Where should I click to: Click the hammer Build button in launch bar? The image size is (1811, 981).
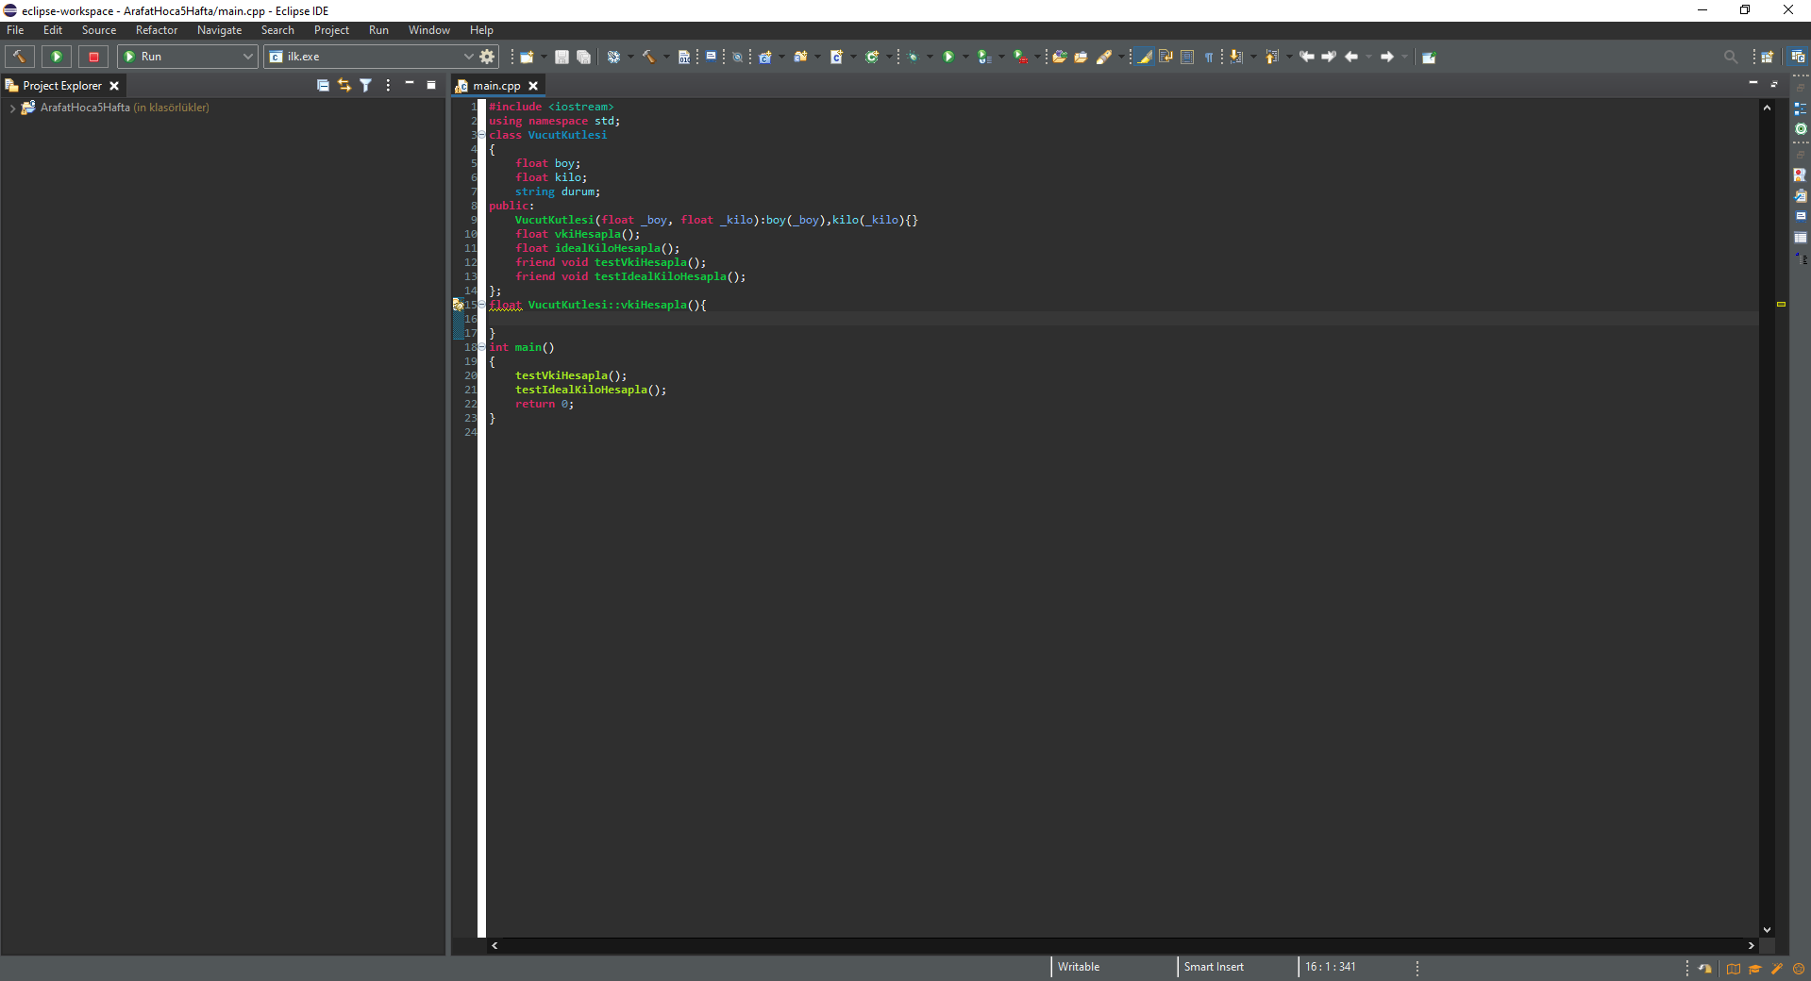(19, 57)
